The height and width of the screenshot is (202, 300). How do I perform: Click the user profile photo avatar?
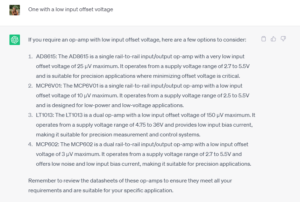coord(15,10)
